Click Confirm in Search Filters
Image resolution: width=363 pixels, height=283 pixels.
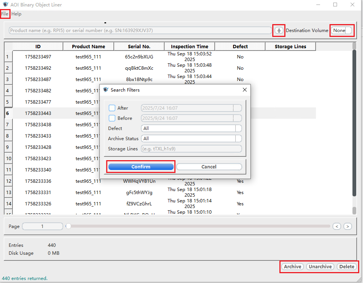coord(141,167)
